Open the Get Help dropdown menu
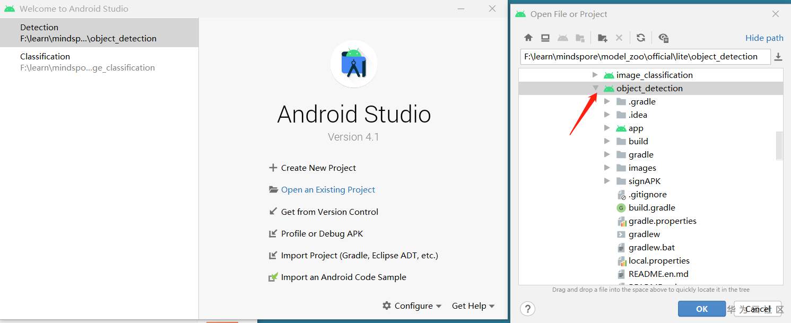Image resolution: width=791 pixels, height=323 pixels. (473, 305)
